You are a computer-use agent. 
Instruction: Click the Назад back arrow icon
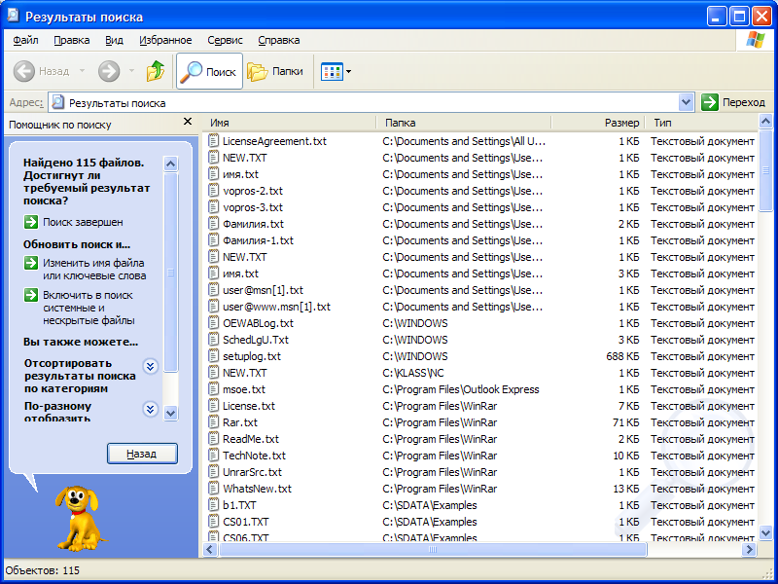(23, 71)
